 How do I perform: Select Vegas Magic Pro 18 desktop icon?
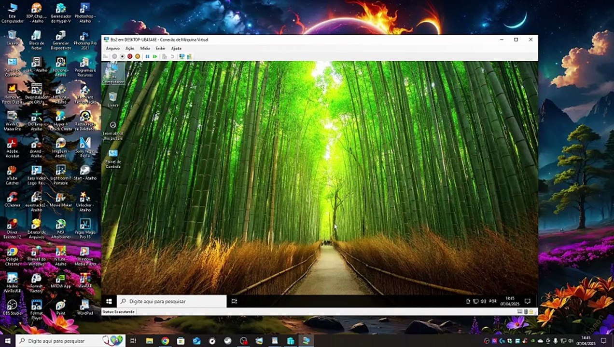(85, 229)
